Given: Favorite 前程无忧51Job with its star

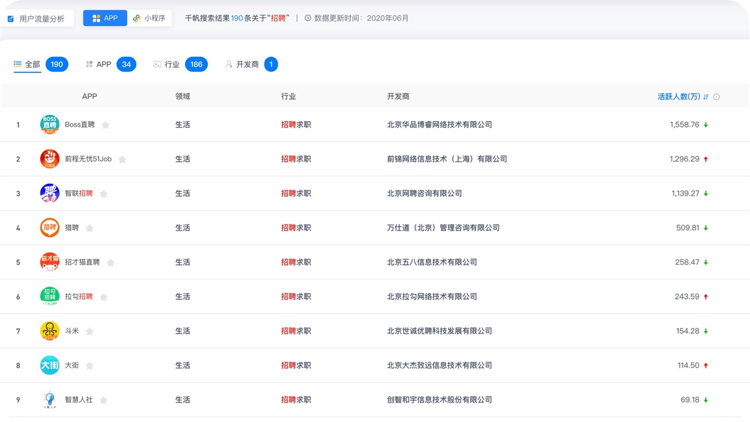Looking at the screenshot, I should point(122,159).
